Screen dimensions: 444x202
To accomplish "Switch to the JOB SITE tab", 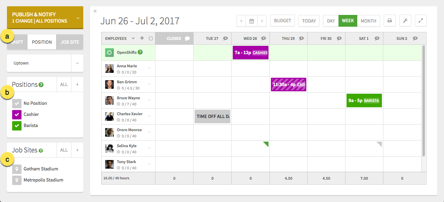I will (69, 42).
